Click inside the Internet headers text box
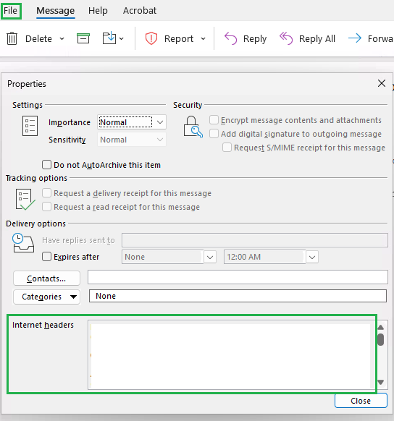Screen dimensions: 394x421 point(231,356)
